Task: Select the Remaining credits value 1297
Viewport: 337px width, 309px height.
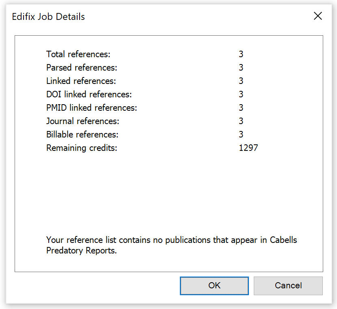Action: (x=248, y=148)
